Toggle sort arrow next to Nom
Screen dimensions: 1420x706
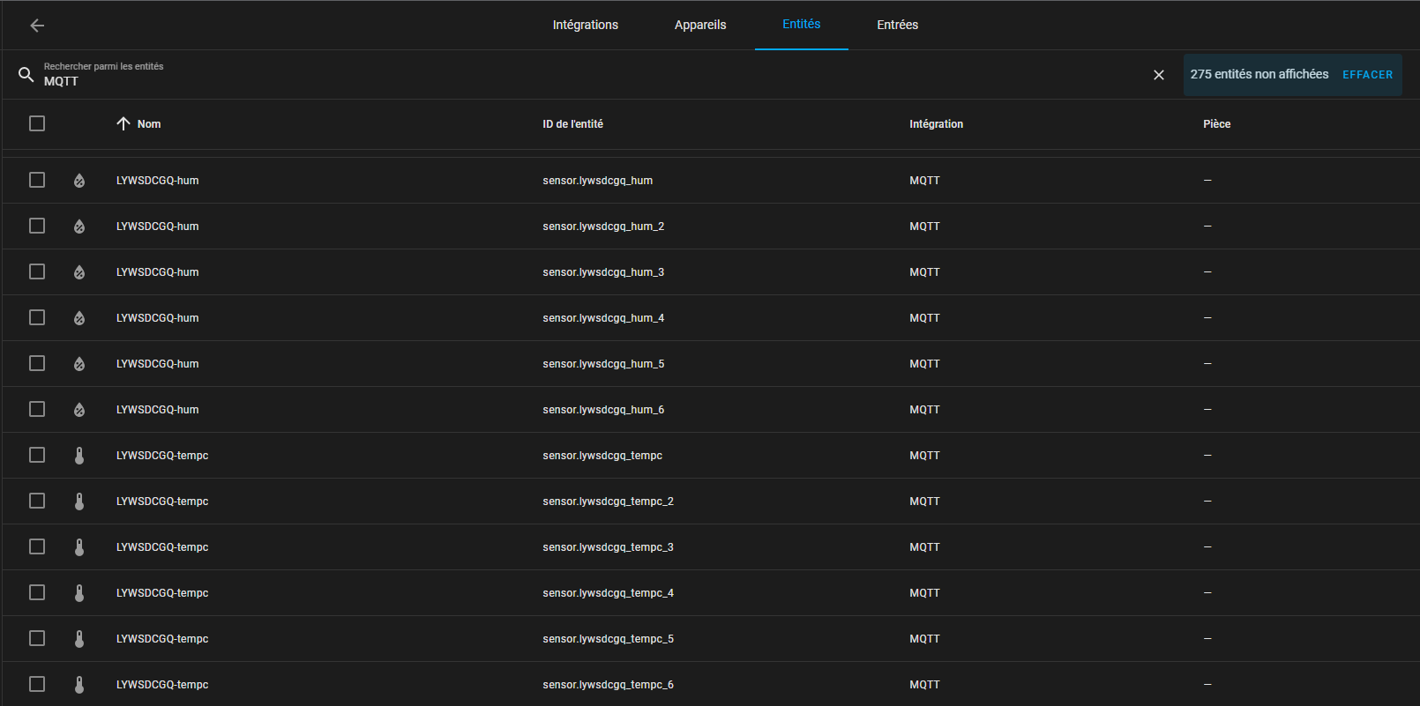coord(123,124)
